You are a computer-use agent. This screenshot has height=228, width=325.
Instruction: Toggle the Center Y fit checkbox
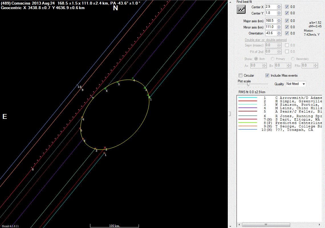point(287,13)
